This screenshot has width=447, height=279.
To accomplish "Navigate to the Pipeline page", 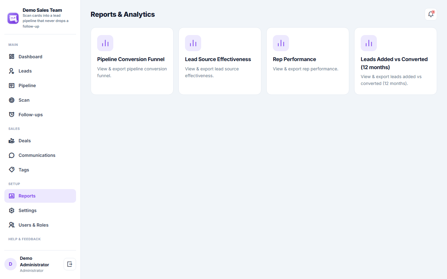I will point(40,86).
